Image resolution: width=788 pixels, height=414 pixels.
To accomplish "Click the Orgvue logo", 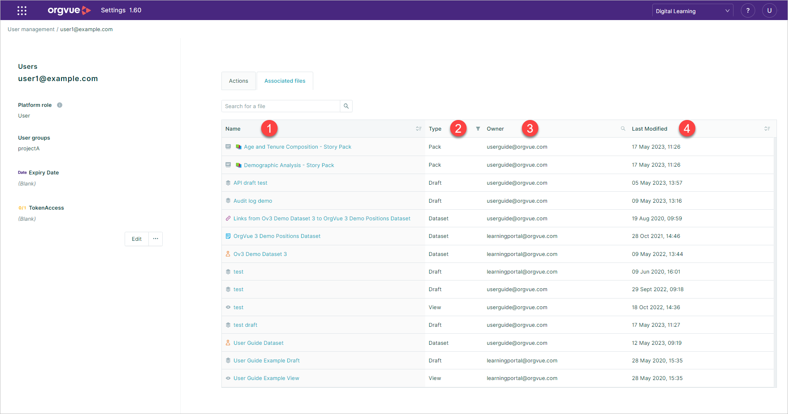I will click(69, 10).
